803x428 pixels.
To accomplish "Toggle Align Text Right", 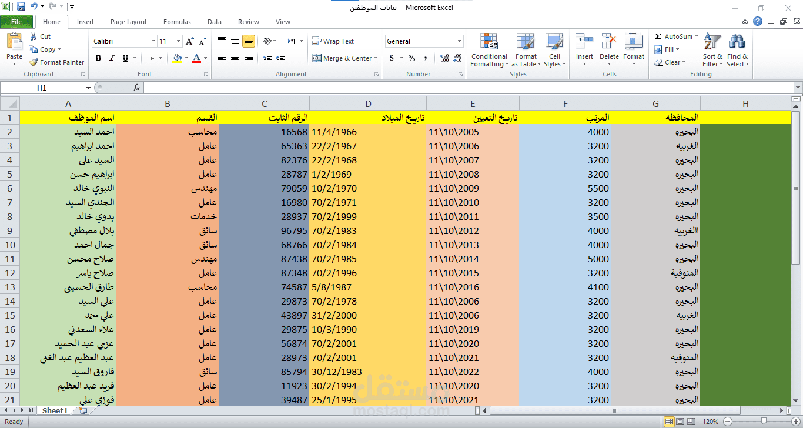I will [x=248, y=58].
